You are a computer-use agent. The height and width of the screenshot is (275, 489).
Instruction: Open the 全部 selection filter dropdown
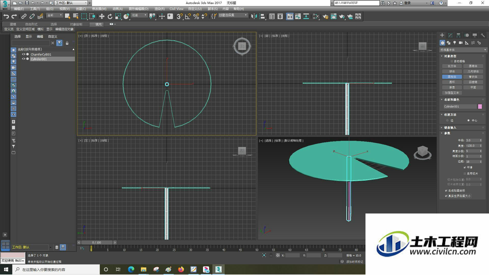[55, 16]
